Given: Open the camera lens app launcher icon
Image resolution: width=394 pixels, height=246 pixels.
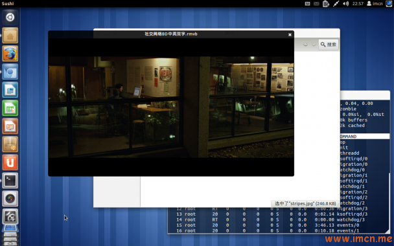Looking at the screenshot, I should (10, 198).
